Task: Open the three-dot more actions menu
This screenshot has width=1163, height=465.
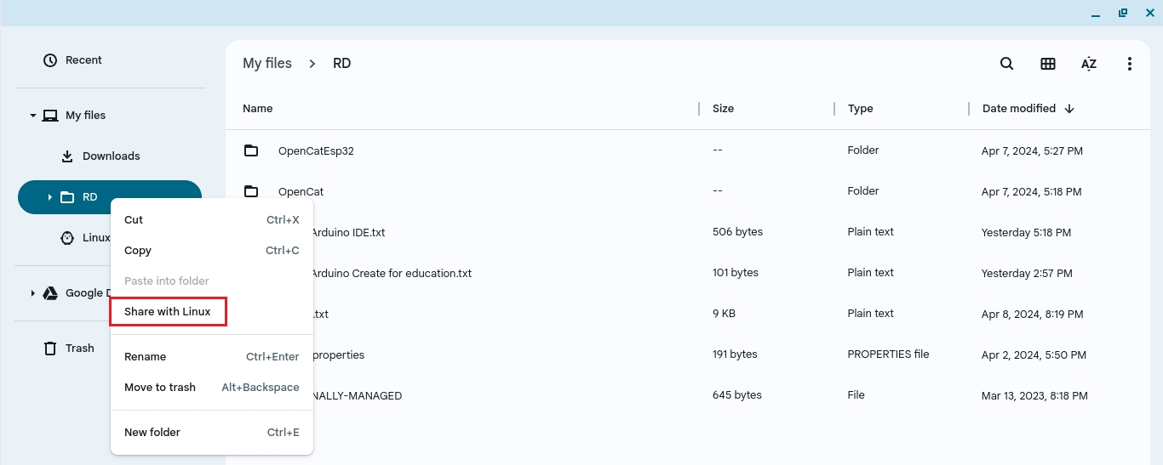Action: point(1130,64)
